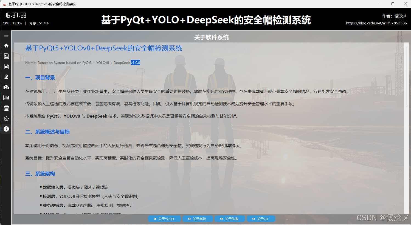411x225 pixels.
Task: Click the 作者：懷淰メ author label
Action: [395, 16]
